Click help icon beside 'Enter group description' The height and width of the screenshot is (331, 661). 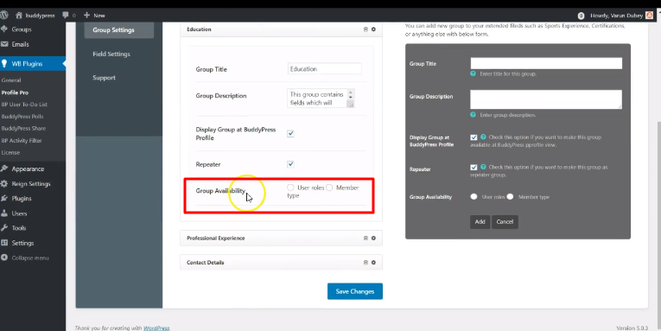click(473, 115)
